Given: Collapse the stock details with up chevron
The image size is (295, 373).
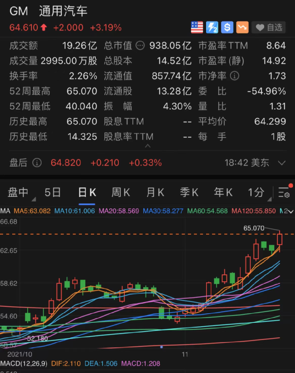Looking at the screenshot, I should tap(147, 146).
